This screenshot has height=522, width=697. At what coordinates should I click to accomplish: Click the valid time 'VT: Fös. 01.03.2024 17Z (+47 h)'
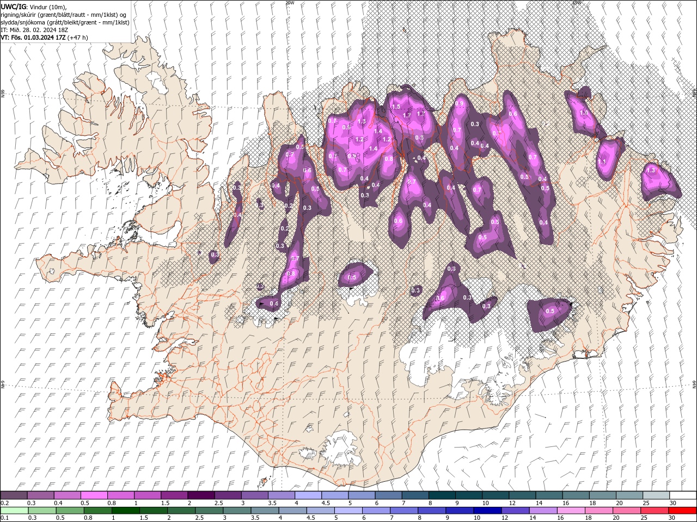pos(44,38)
